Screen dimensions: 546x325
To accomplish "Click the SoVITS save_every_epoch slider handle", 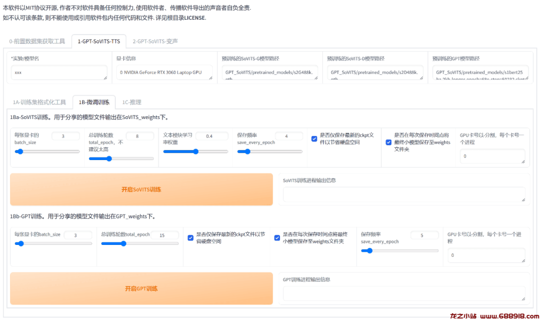I will pyautogui.click(x=247, y=152).
